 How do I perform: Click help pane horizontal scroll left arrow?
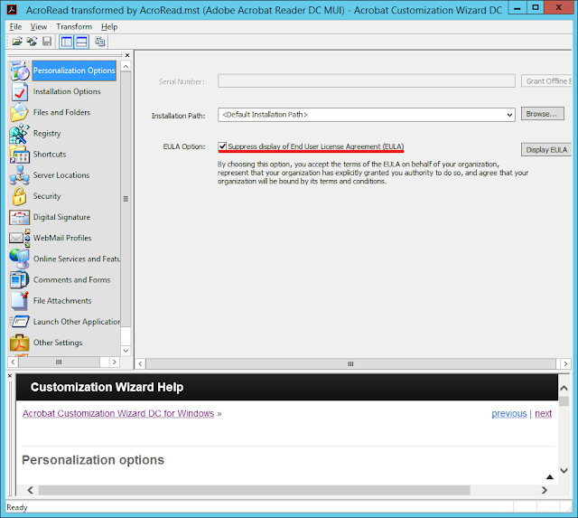click(31, 490)
